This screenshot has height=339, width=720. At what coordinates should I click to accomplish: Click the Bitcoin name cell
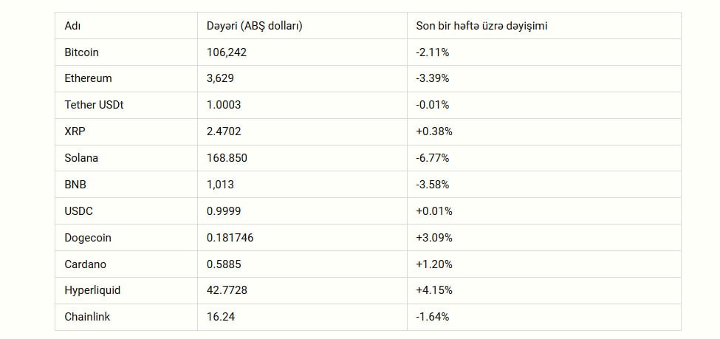pos(82,52)
